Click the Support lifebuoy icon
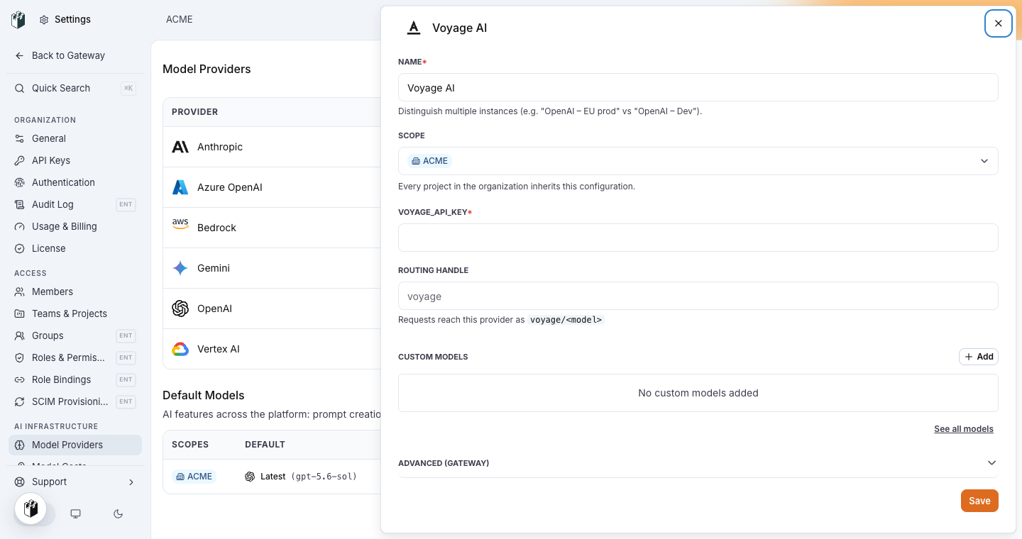Image resolution: width=1022 pixels, height=539 pixels. point(20,482)
